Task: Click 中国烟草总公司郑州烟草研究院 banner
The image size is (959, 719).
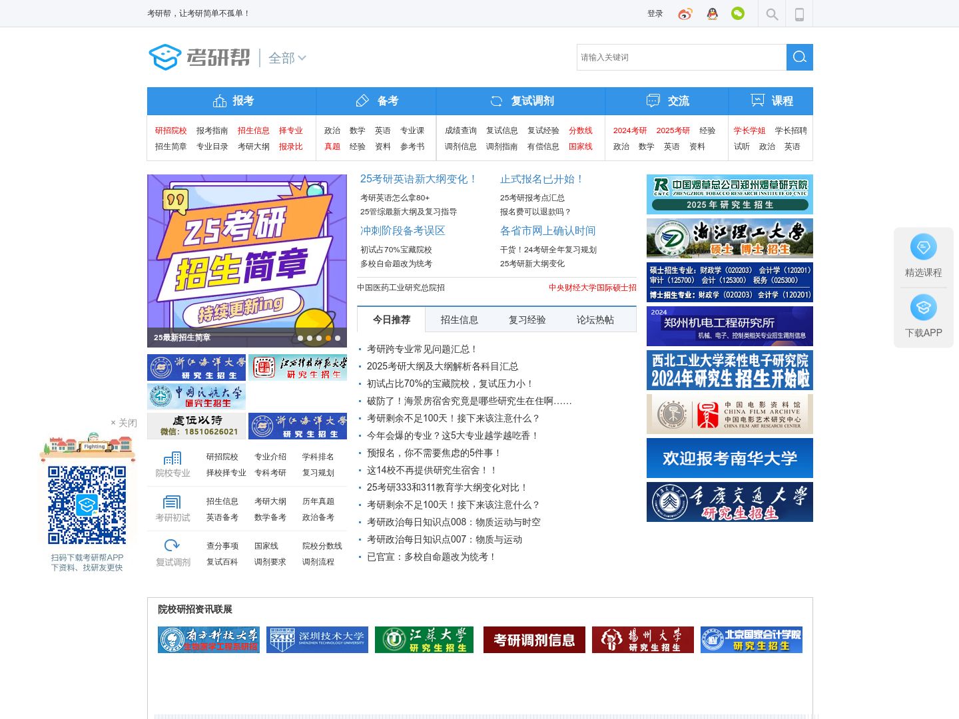Action: click(730, 194)
